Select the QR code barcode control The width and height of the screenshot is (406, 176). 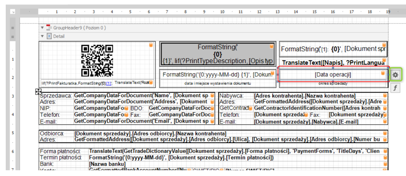97,60
